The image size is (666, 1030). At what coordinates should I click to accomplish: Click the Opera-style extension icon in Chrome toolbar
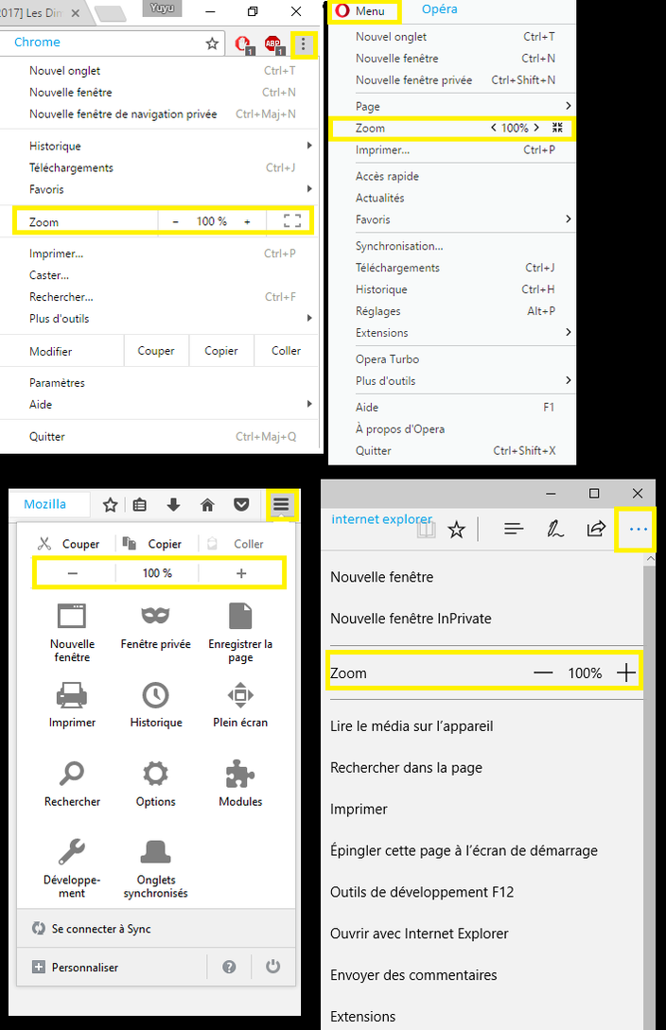[x=243, y=44]
